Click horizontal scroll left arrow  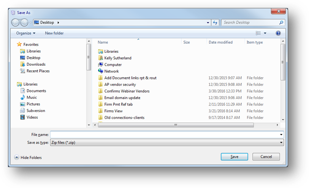(95, 125)
